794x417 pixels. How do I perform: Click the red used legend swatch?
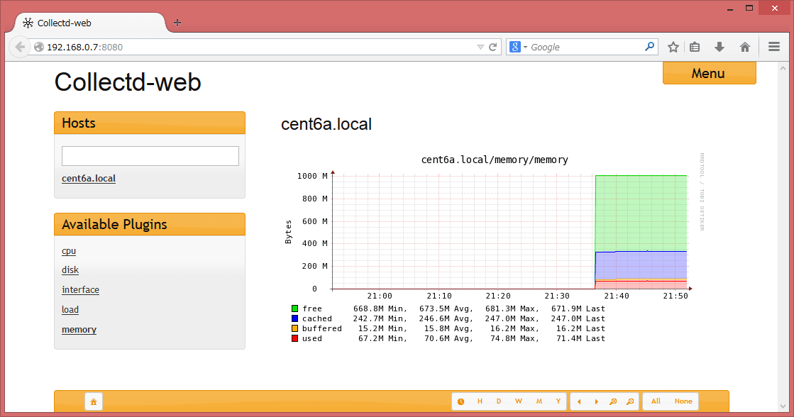[294, 338]
